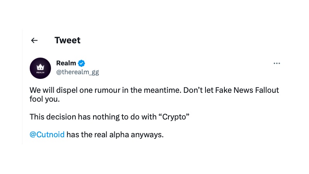Click the word "alpha" in last line
This screenshot has height=174, width=309.
point(119,135)
